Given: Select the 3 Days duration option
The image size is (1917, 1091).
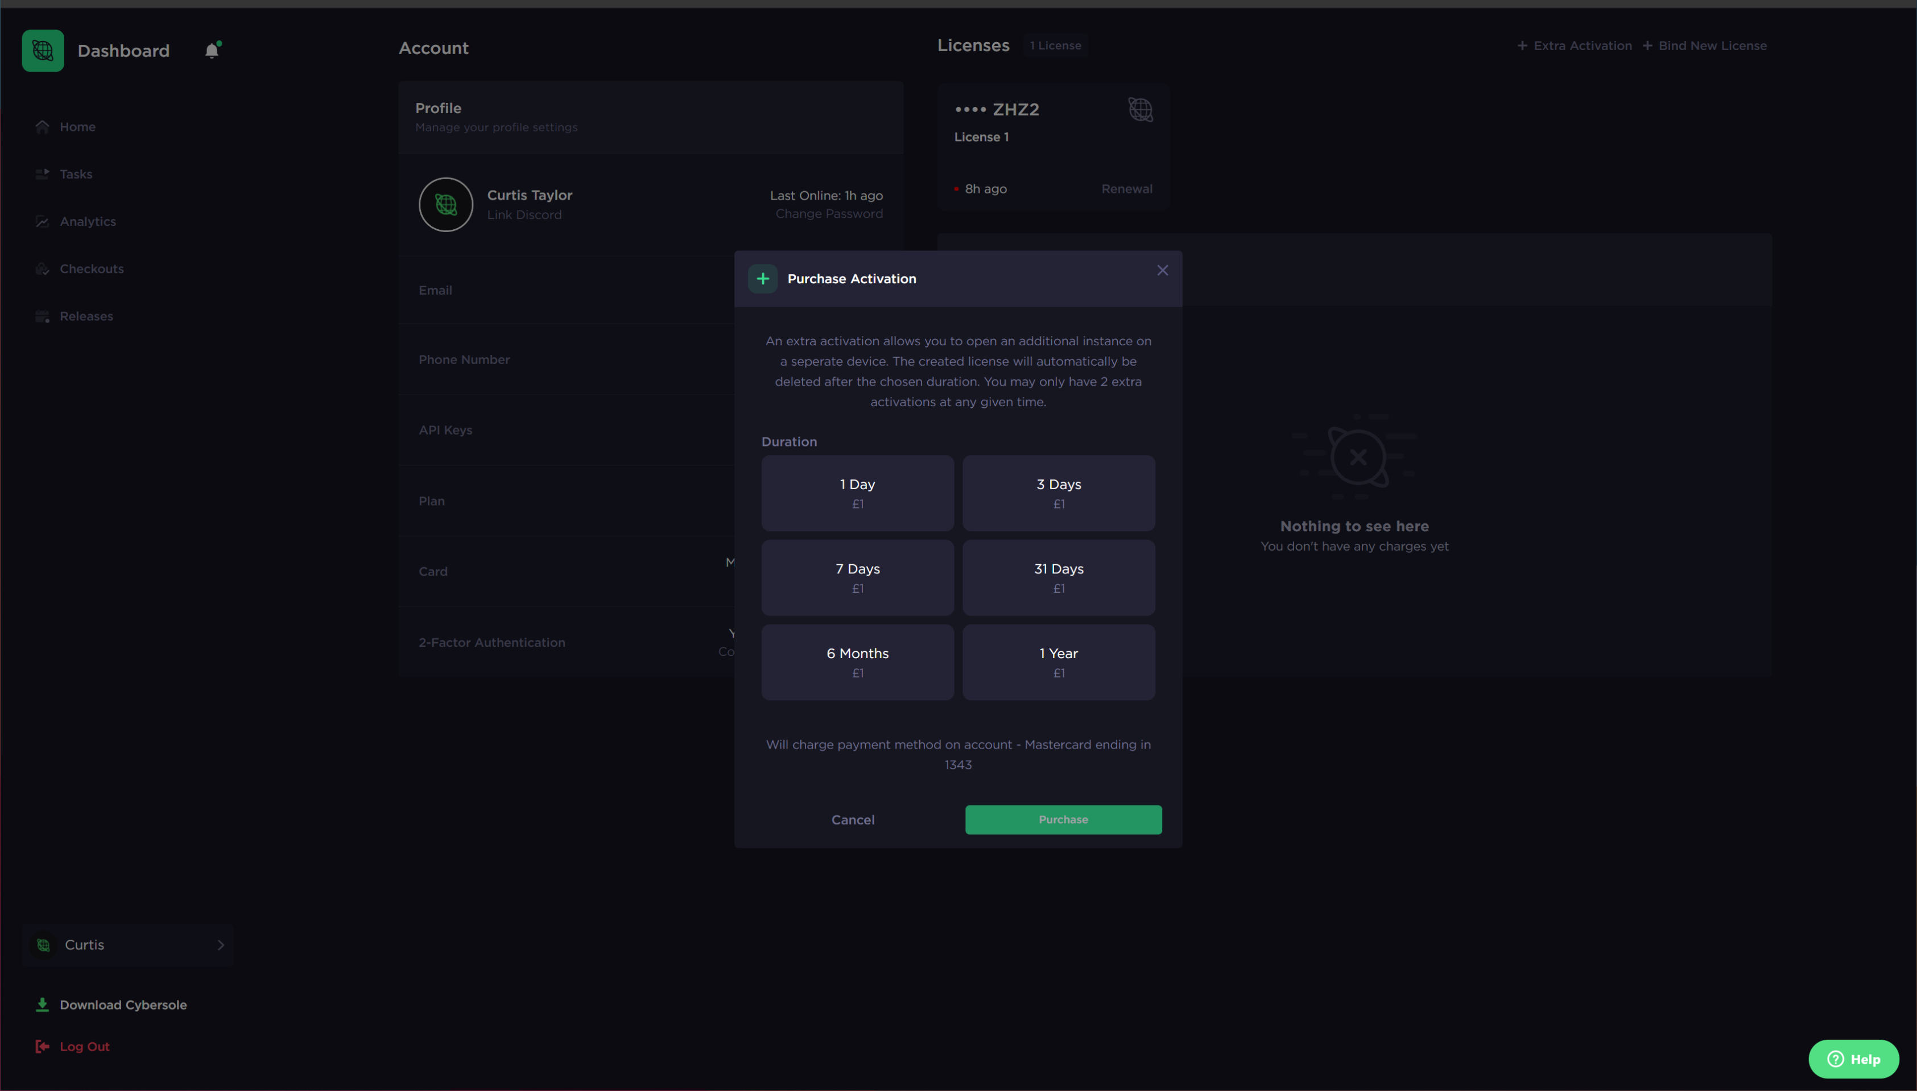Looking at the screenshot, I should [x=1059, y=493].
